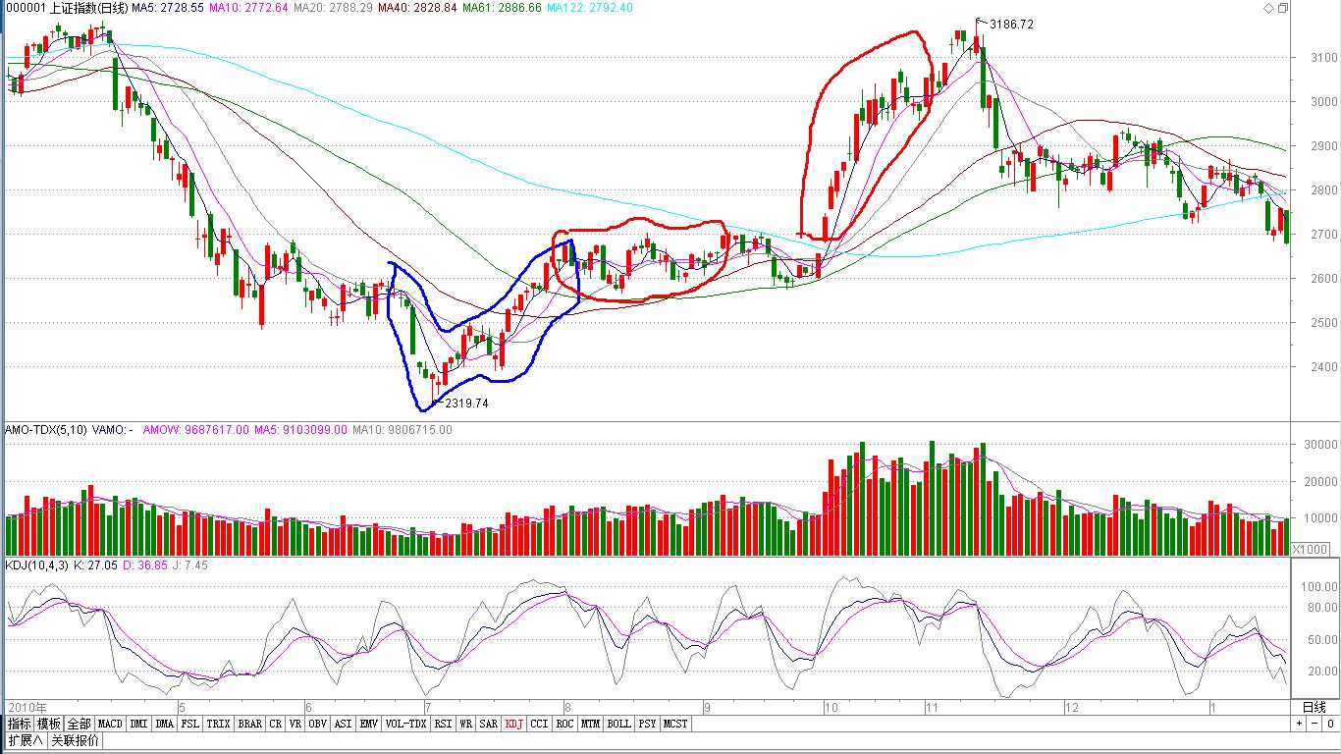Switch to MTM indicator

pyautogui.click(x=590, y=724)
